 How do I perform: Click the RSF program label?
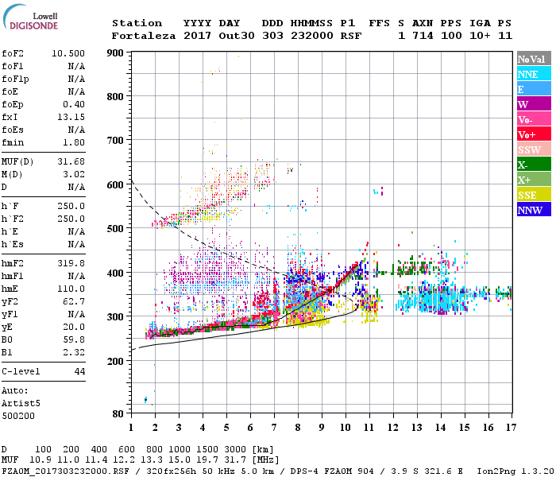(x=351, y=36)
